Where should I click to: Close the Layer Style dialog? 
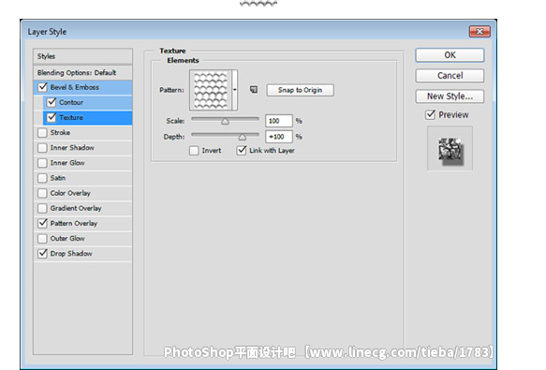pyautogui.click(x=480, y=32)
